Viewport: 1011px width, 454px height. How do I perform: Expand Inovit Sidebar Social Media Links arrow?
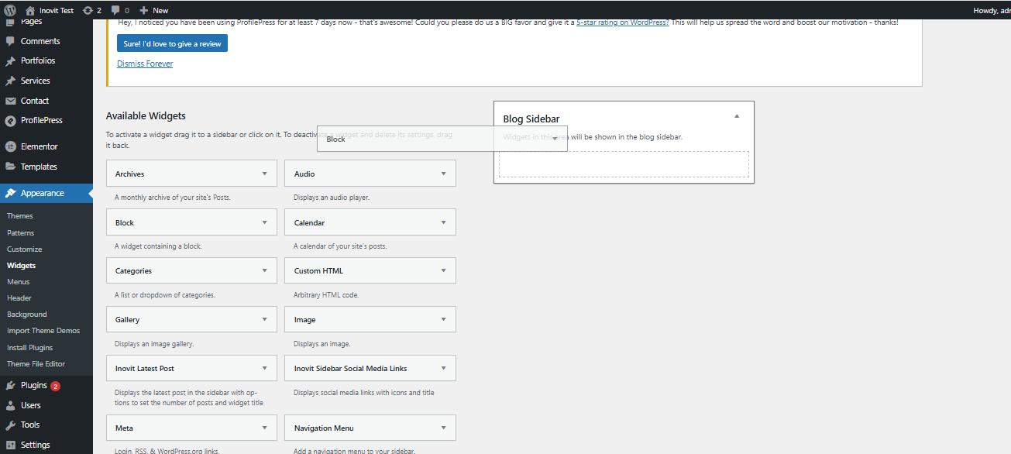click(x=444, y=368)
